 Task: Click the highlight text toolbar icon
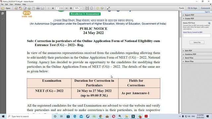(x=102, y=8)
